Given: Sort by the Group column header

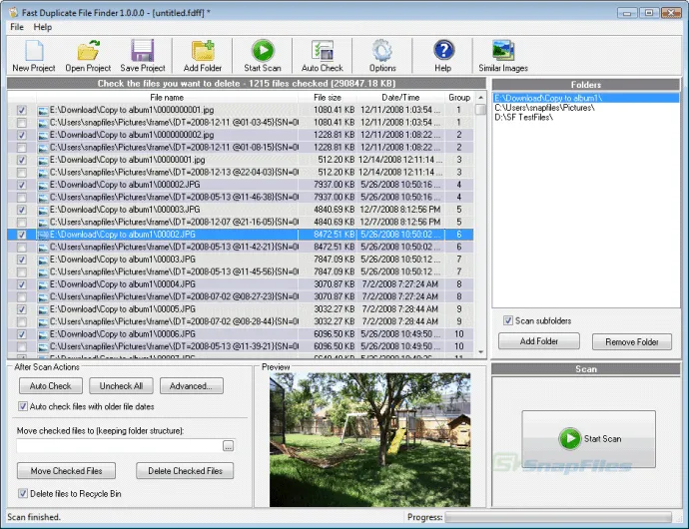Looking at the screenshot, I should 459,98.
